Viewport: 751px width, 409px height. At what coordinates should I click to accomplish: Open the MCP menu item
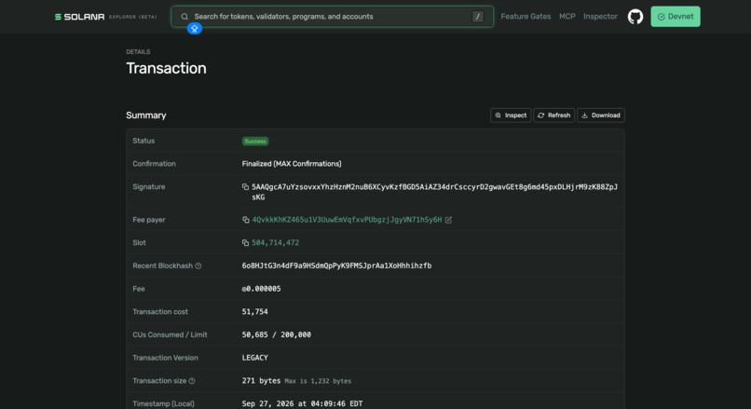tap(567, 16)
